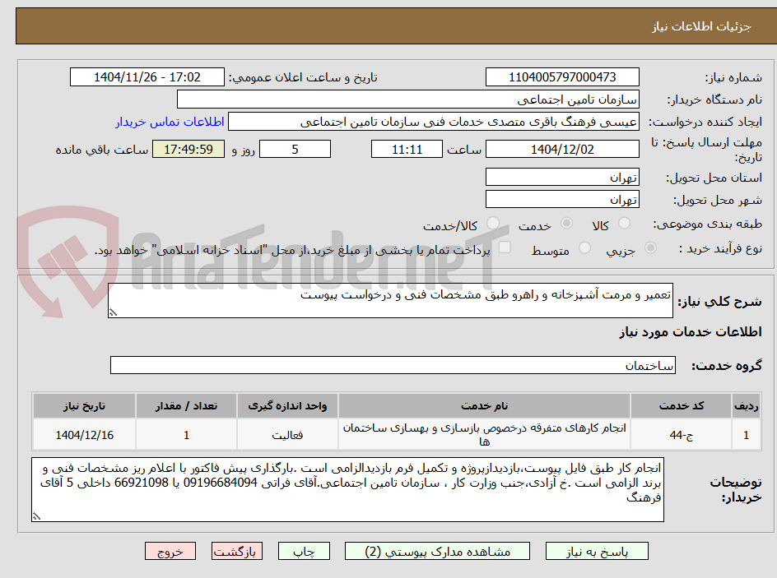
Task: Click the announcement date field 1404/11/26 - 17:02
Action: tap(147, 77)
